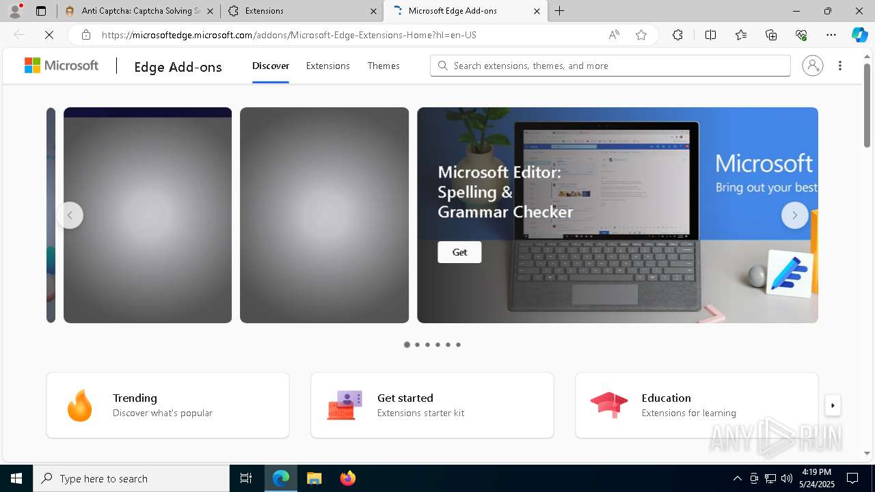
Task: Stop loading the page
Action: click(49, 35)
